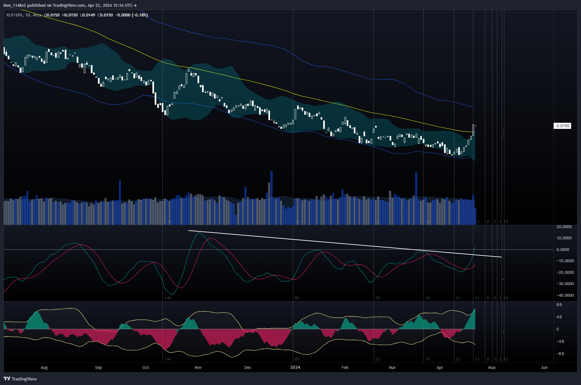Click the TradingView logo at the bottom left

20,379
